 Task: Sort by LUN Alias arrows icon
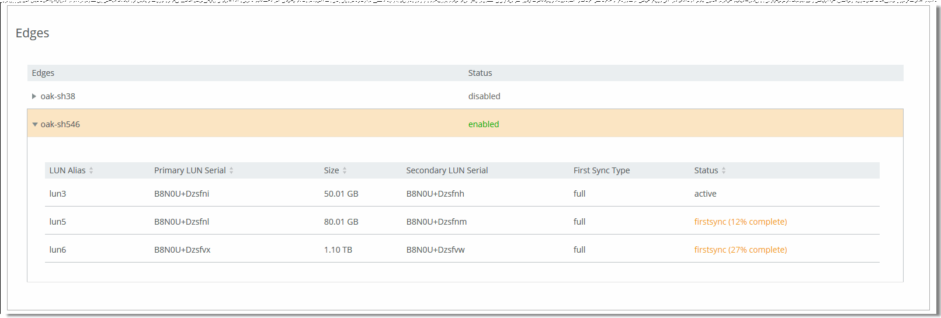point(91,170)
